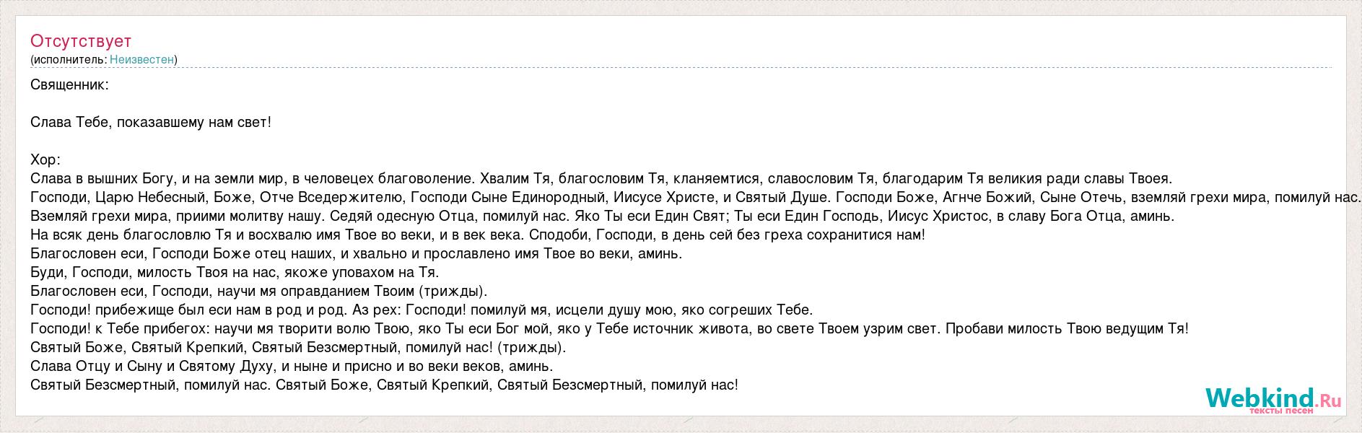Open the Webkind.Ru logo link
This screenshot has height=433, width=1362.
1273,398
